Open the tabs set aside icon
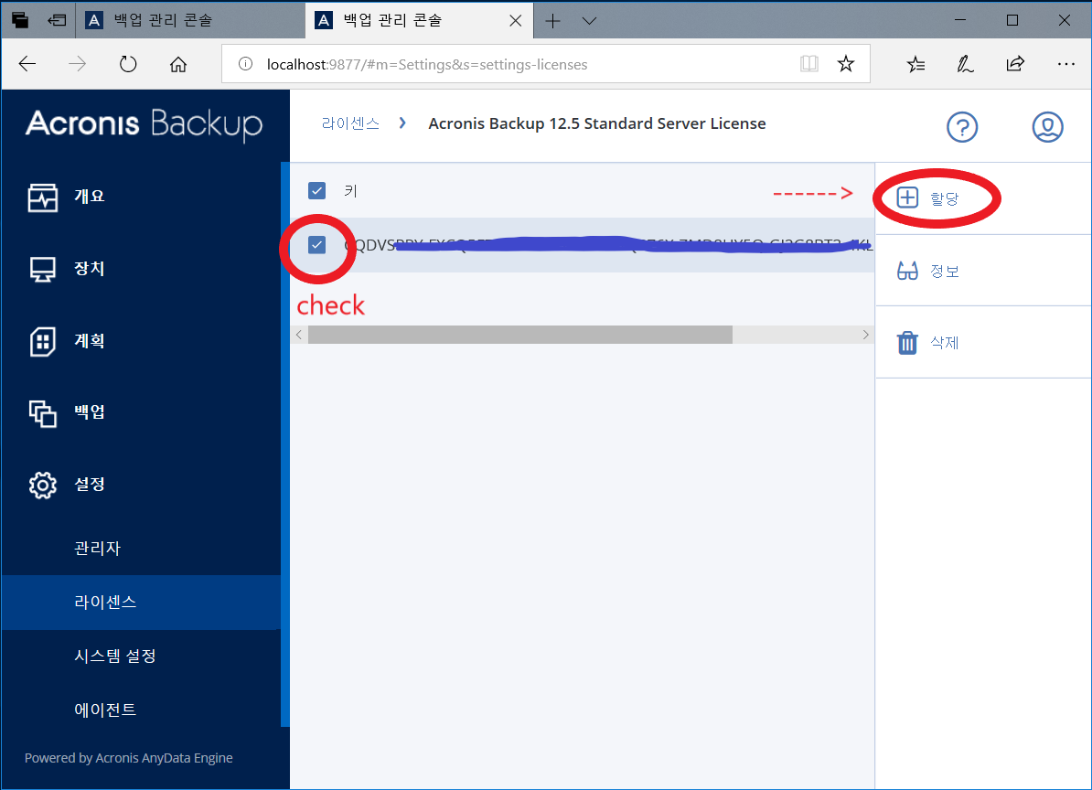Image resolution: width=1092 pixels, height=790 pixels. tap(20, 20)
